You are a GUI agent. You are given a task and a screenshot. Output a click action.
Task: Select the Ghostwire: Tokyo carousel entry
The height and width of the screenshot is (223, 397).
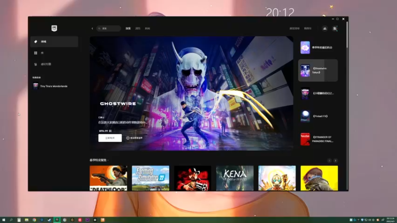pos(318,70)
